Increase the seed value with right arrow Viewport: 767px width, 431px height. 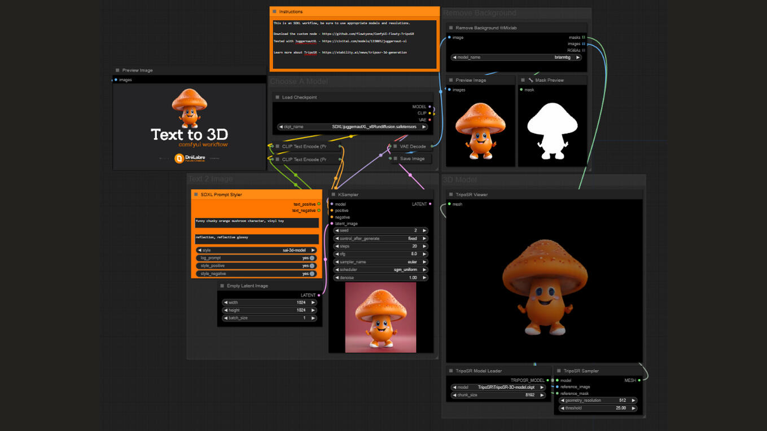pos(424,231)
